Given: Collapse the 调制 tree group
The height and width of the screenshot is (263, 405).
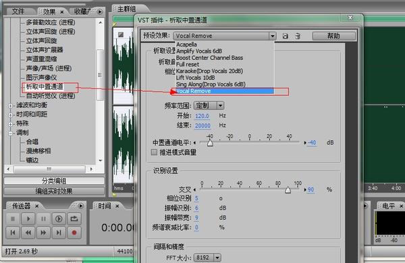Looking at the screenshot, I should [11, 134].
